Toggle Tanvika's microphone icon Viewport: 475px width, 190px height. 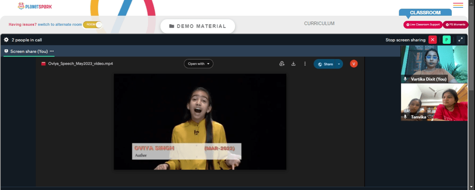[x=405, y=117]
